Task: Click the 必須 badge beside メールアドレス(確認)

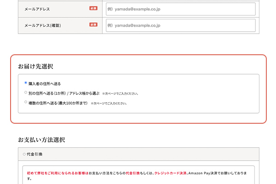Action: click(x=93, y=24)
